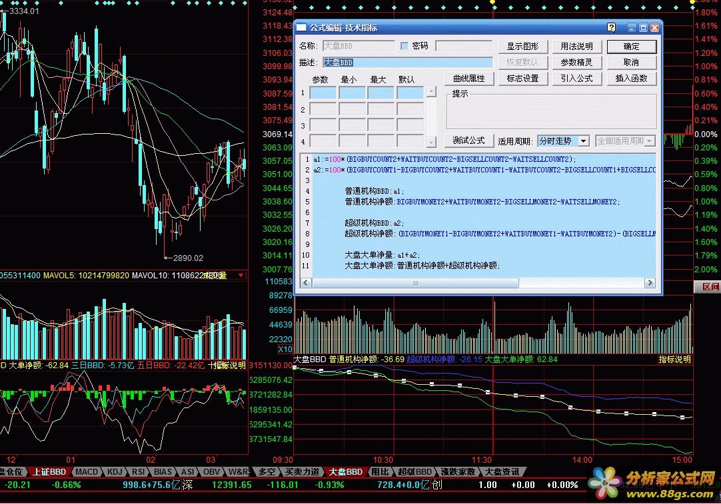721x504 pixels.
Task: Click the formula editor window icon in title bar
Action: click(x=301, y=27)
